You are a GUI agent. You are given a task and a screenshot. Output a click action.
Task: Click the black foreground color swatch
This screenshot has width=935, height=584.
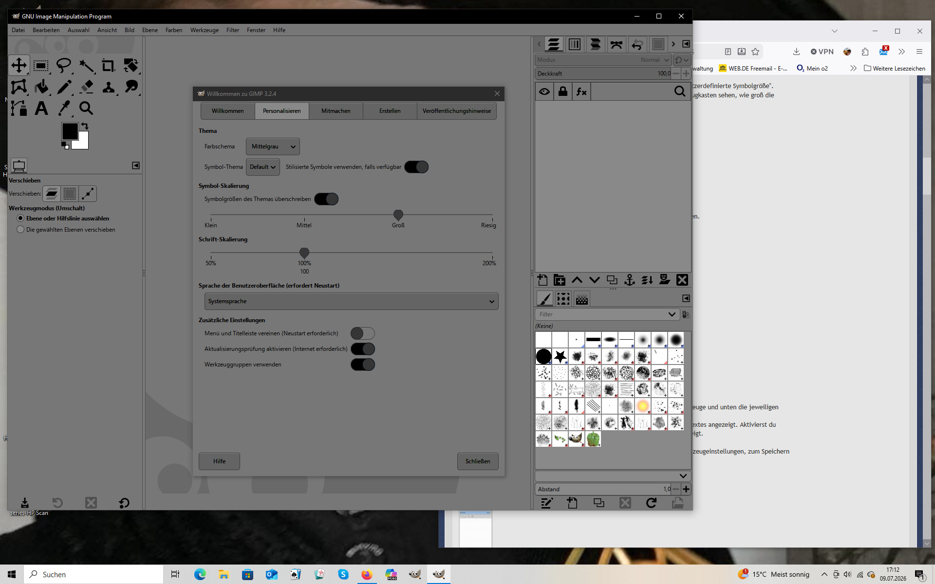click(x=70, y=131)
